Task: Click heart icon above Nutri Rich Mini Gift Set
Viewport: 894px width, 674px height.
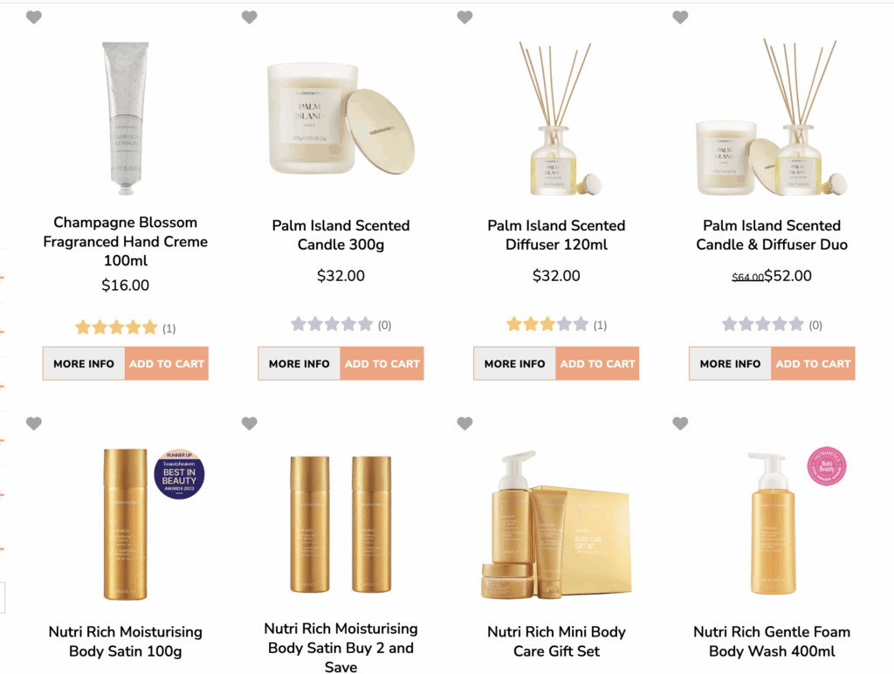Action: click(x=464, y=423)
